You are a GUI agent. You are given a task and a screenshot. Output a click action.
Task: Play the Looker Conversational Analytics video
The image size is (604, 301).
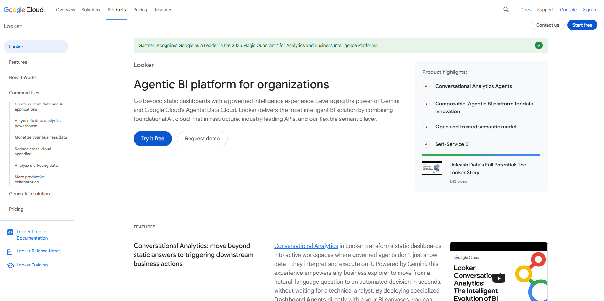click(499, 278)
